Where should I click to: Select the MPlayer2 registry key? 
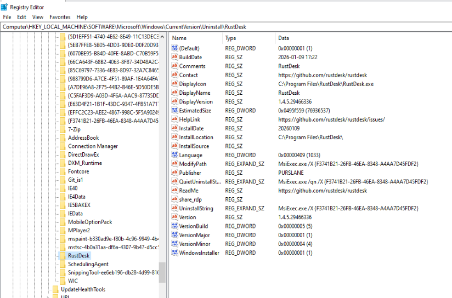[79, 230]
